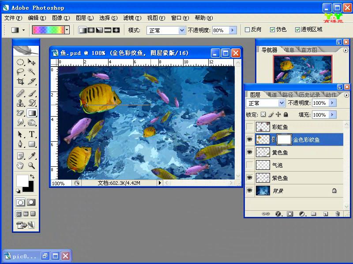The width and height of the screenshot is (353, 264).
Task: Click the layer style effects icon
Action: (x=278, y=214)
